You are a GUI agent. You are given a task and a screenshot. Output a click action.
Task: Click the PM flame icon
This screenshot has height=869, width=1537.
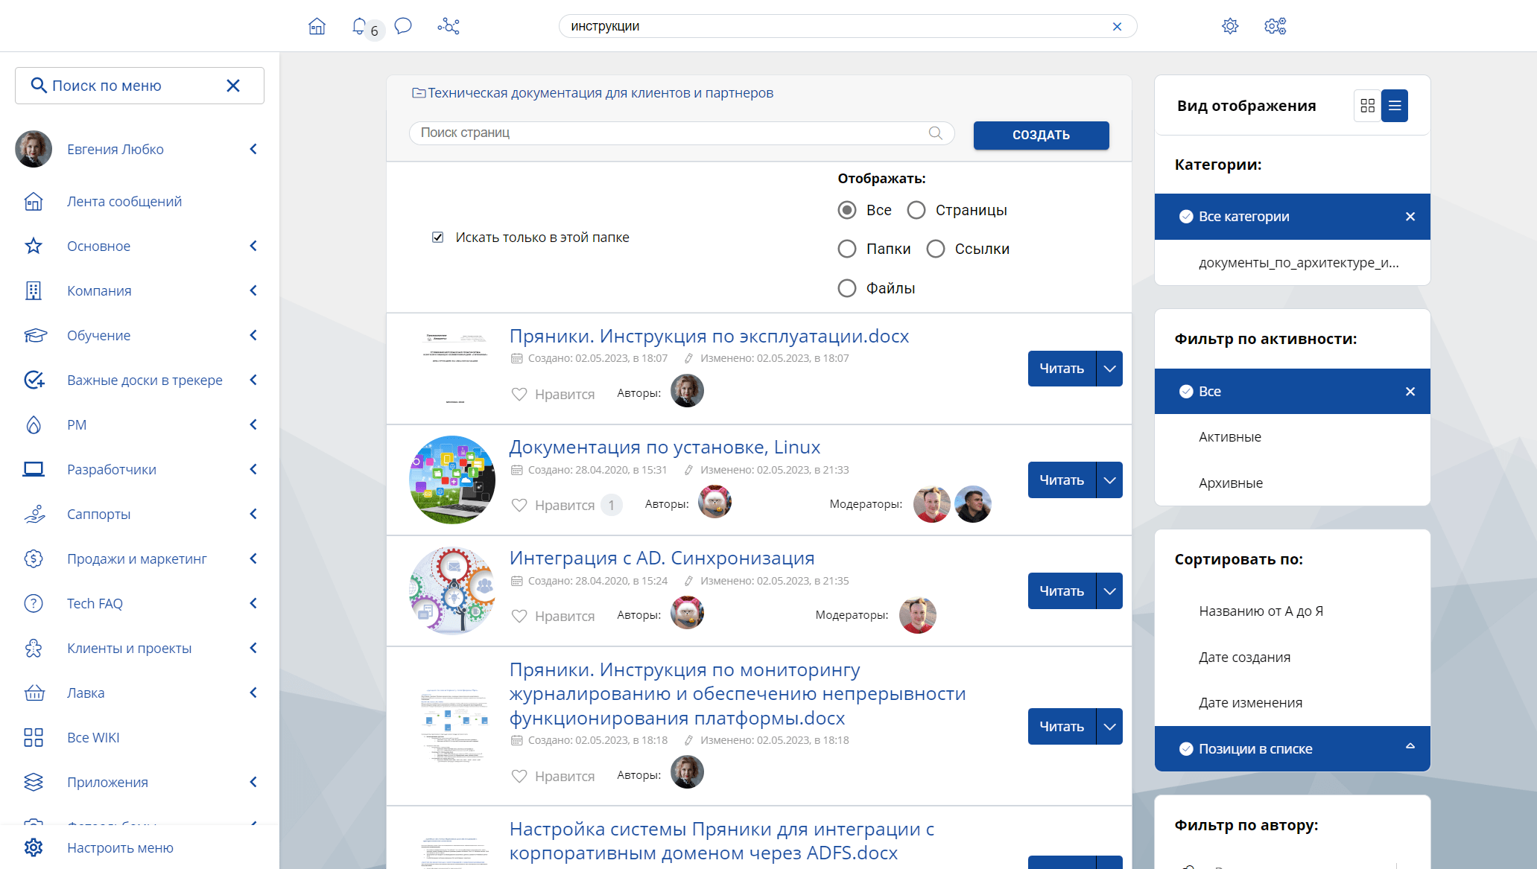coord(34,424)
